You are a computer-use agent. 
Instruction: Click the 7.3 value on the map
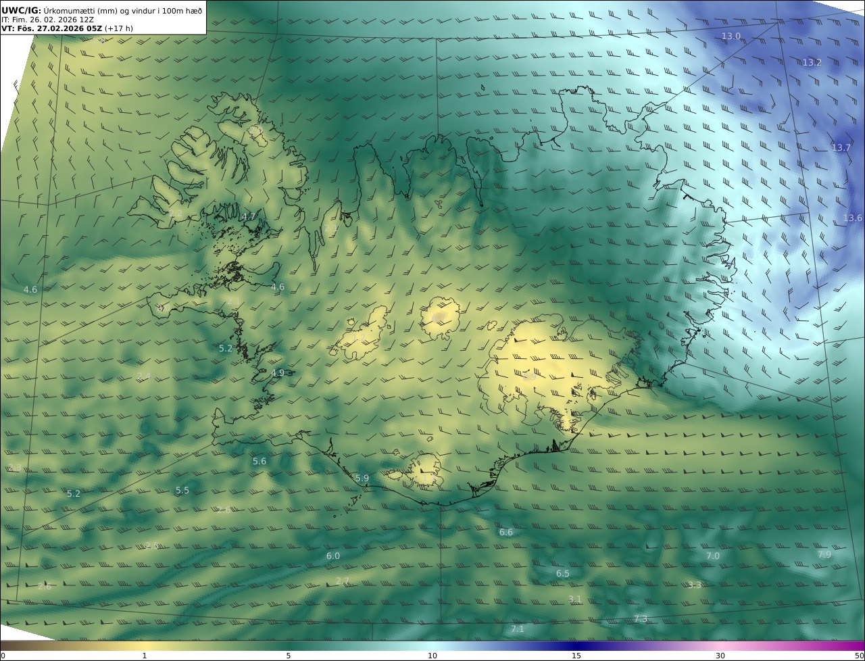641,618
